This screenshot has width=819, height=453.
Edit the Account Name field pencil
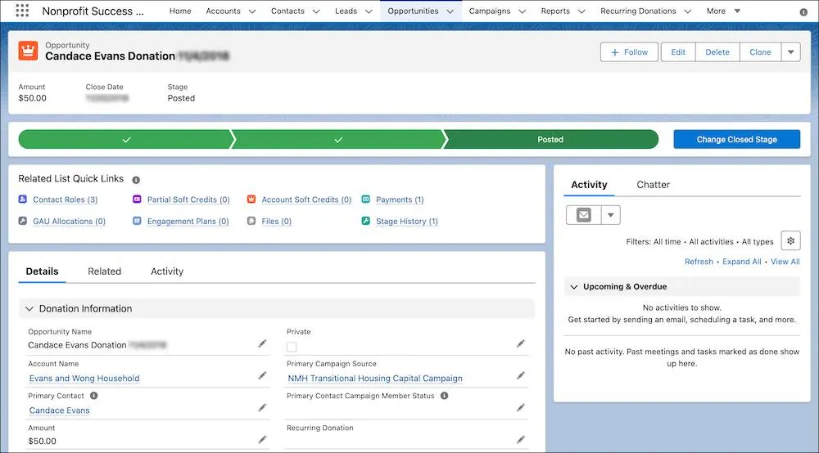pos(262,375)
